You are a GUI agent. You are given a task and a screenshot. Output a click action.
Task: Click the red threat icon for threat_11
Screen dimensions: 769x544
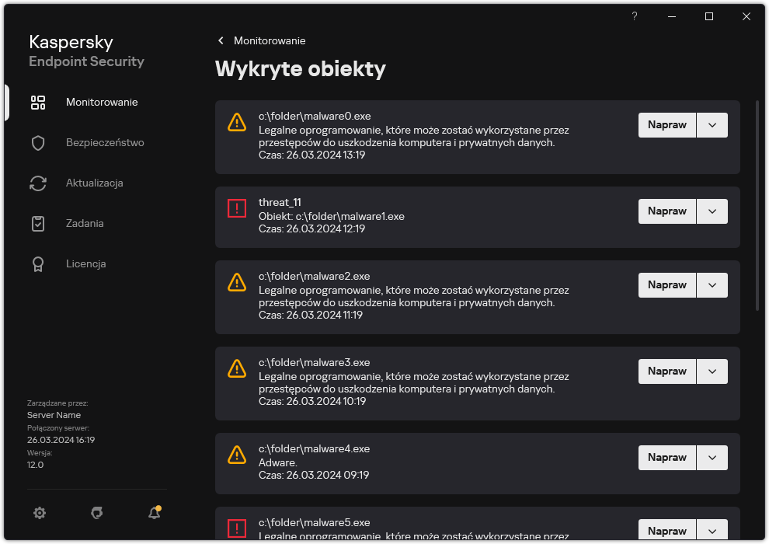237,207
